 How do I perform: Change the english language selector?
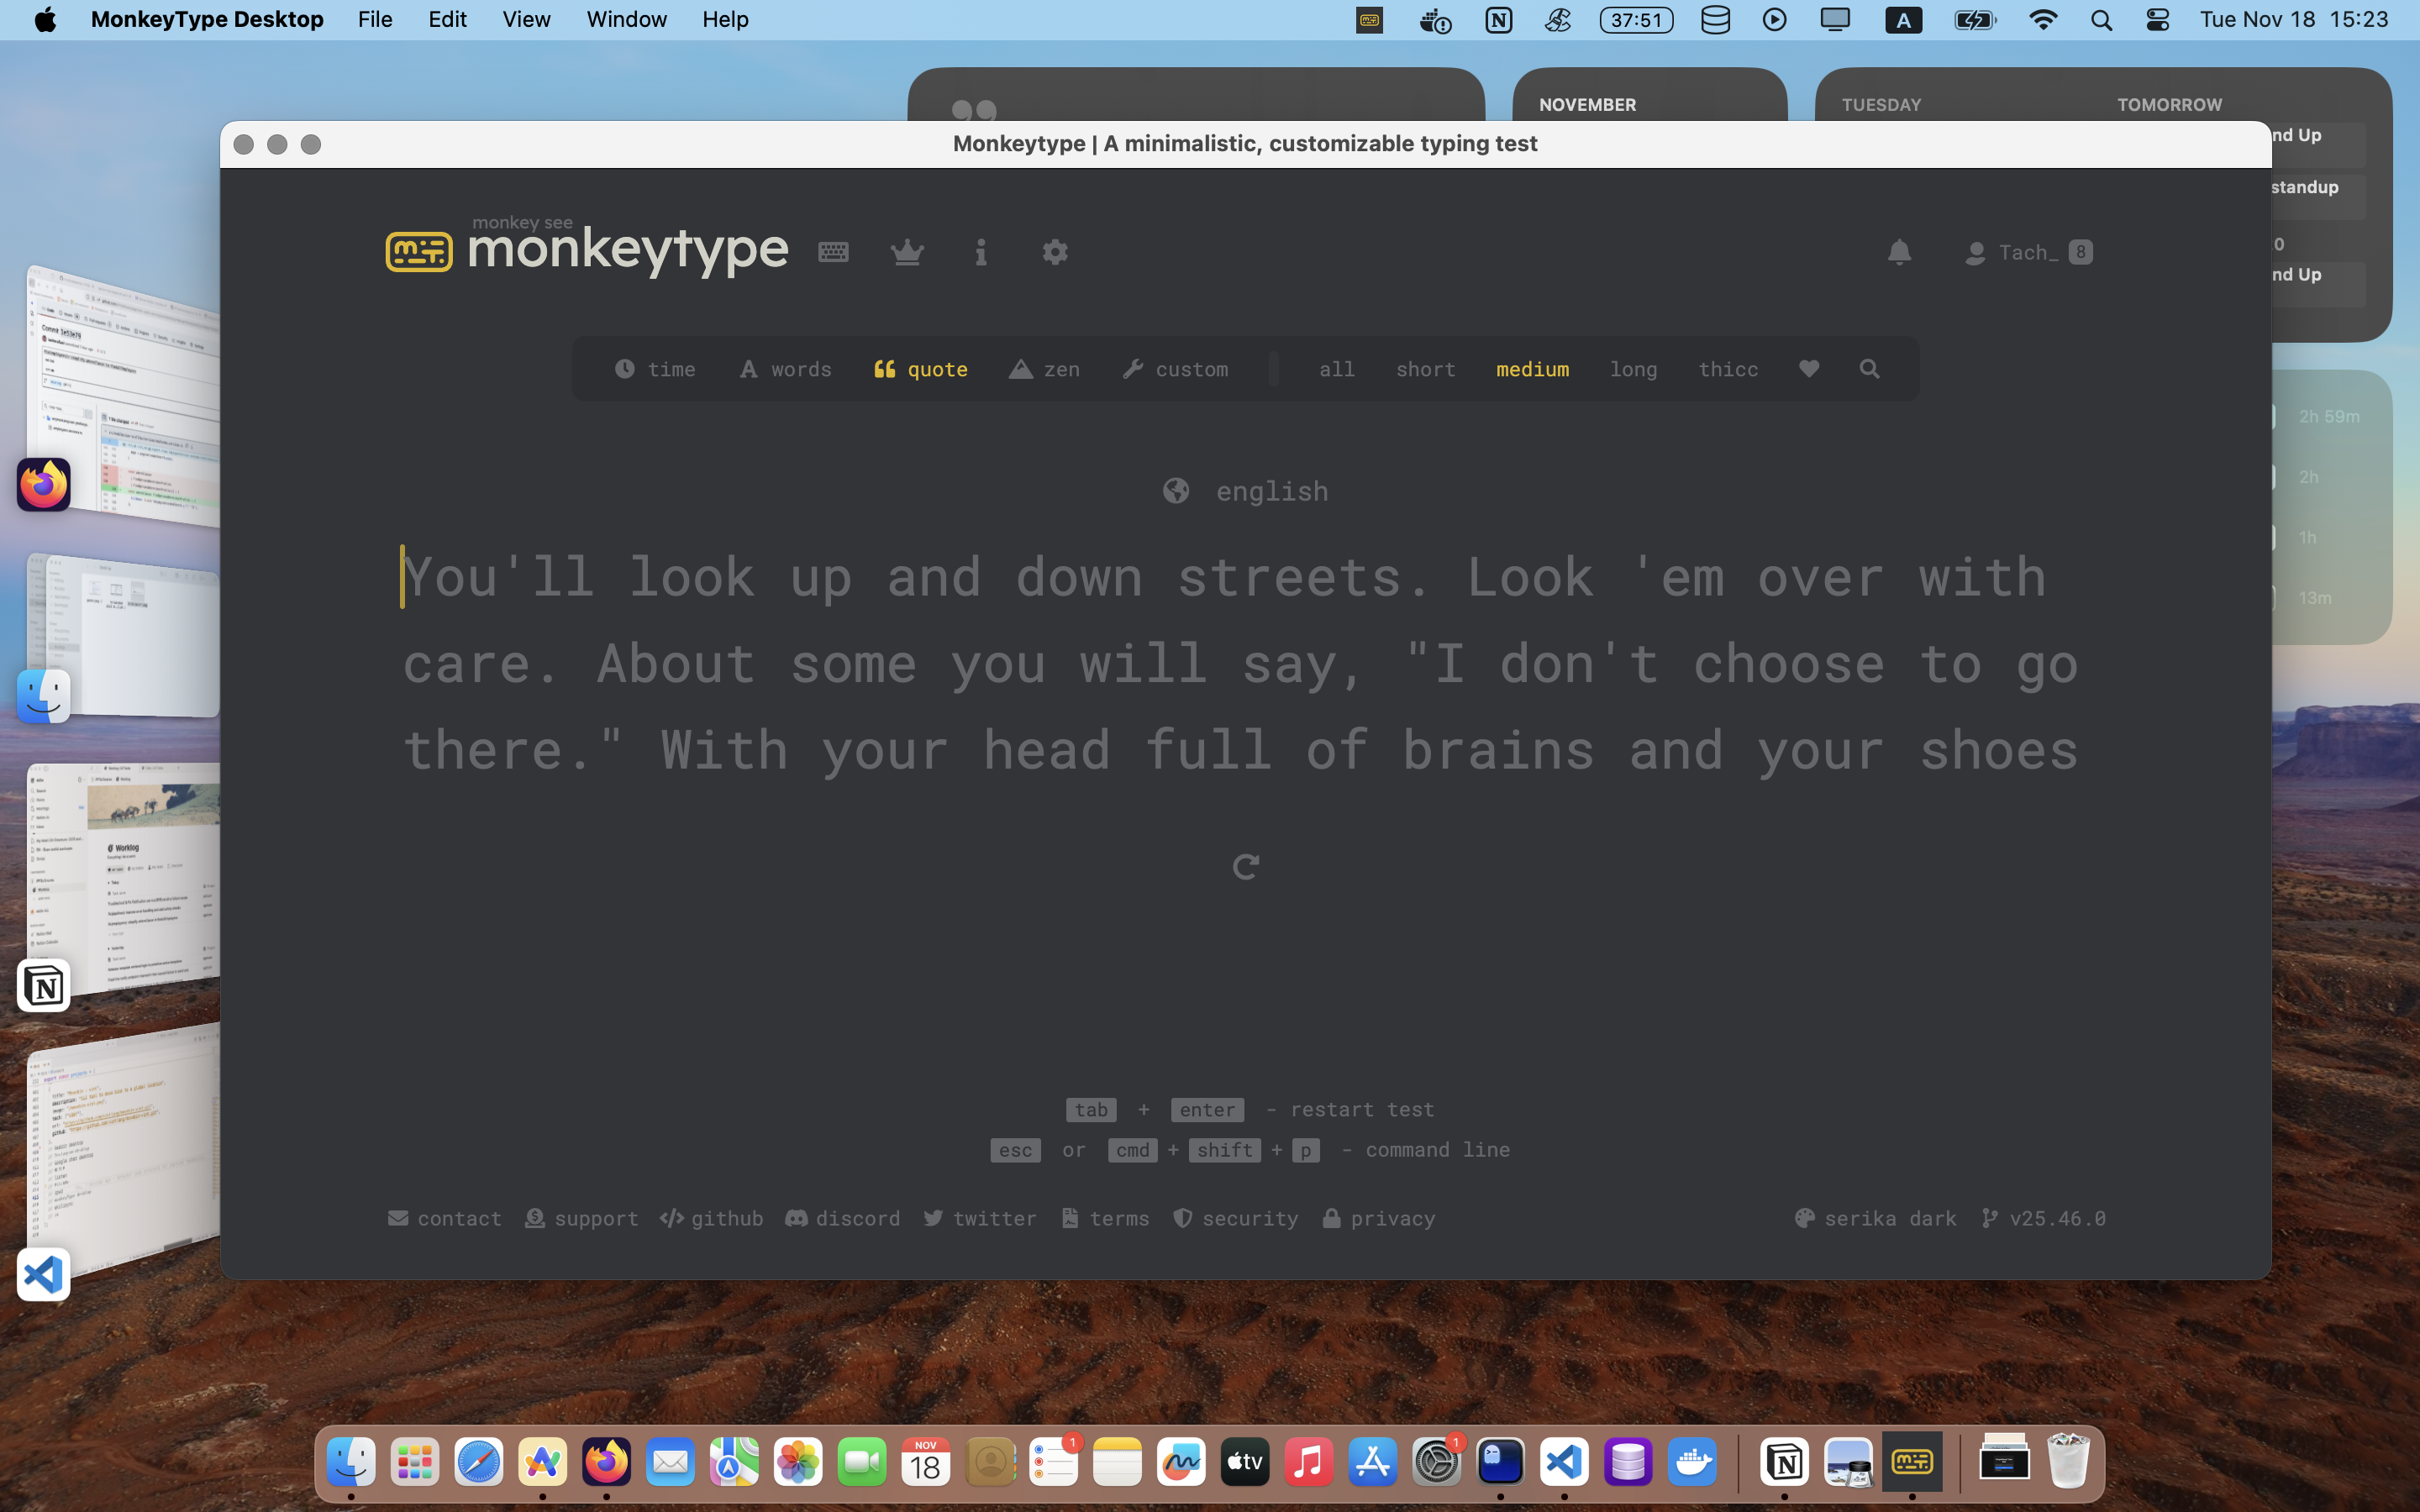1246,491
